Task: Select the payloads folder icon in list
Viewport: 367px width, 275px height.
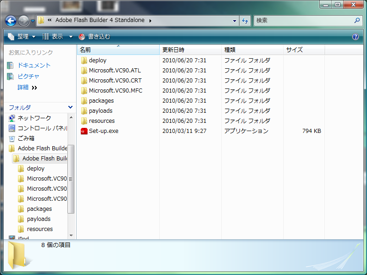Action: coord(84,110)
